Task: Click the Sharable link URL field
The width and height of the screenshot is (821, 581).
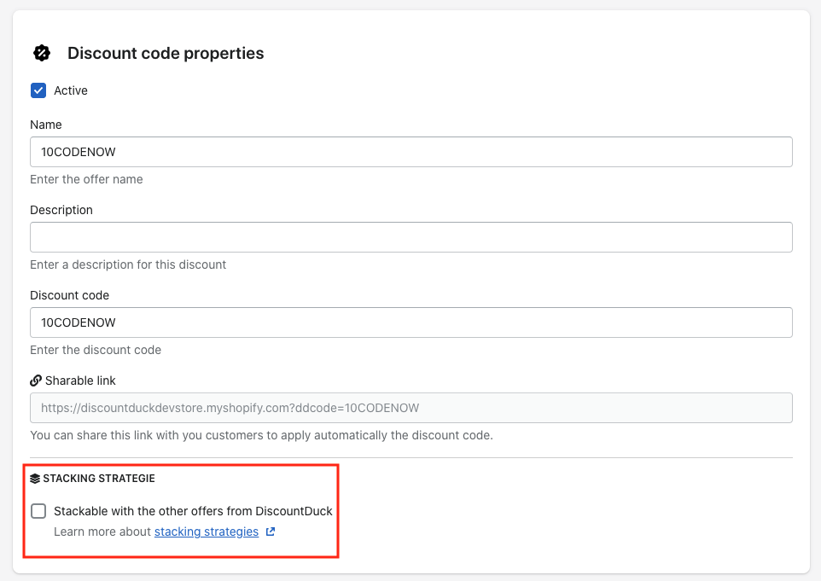Action: (x=410, y=408)
